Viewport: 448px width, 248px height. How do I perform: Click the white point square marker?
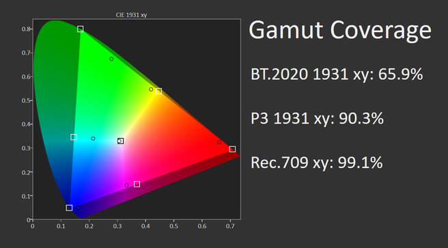tap(121, 141)
